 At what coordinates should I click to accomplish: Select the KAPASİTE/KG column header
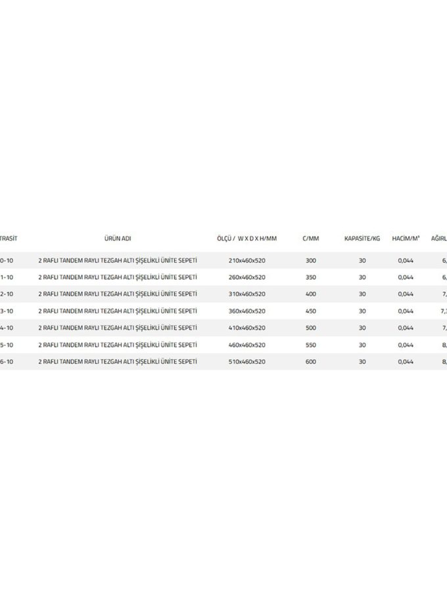[362, 238]
